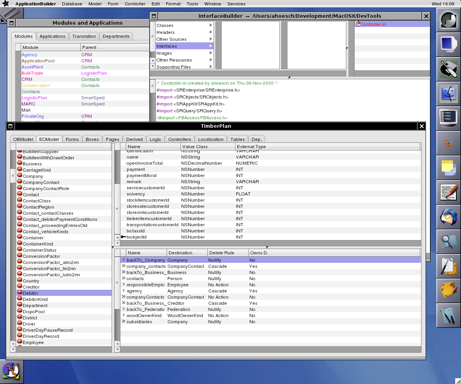Screen dimensions: 461x384
Task: Select the openInvoiceTotal attribute row
Action: click(x=271, y=163)
